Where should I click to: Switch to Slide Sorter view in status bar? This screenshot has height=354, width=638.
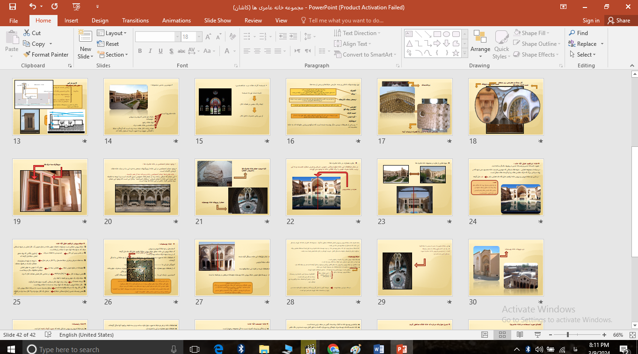502,335
